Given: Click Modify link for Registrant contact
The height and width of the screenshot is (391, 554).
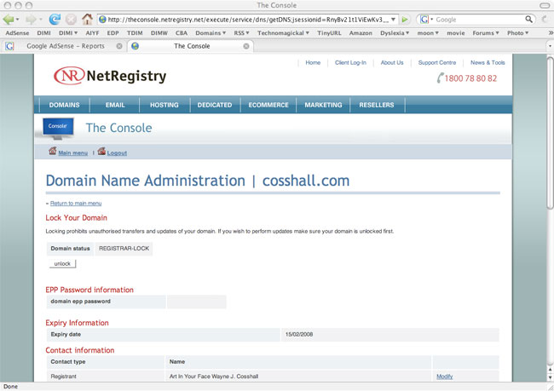Looking at the screenshot, I should [444, 376].
